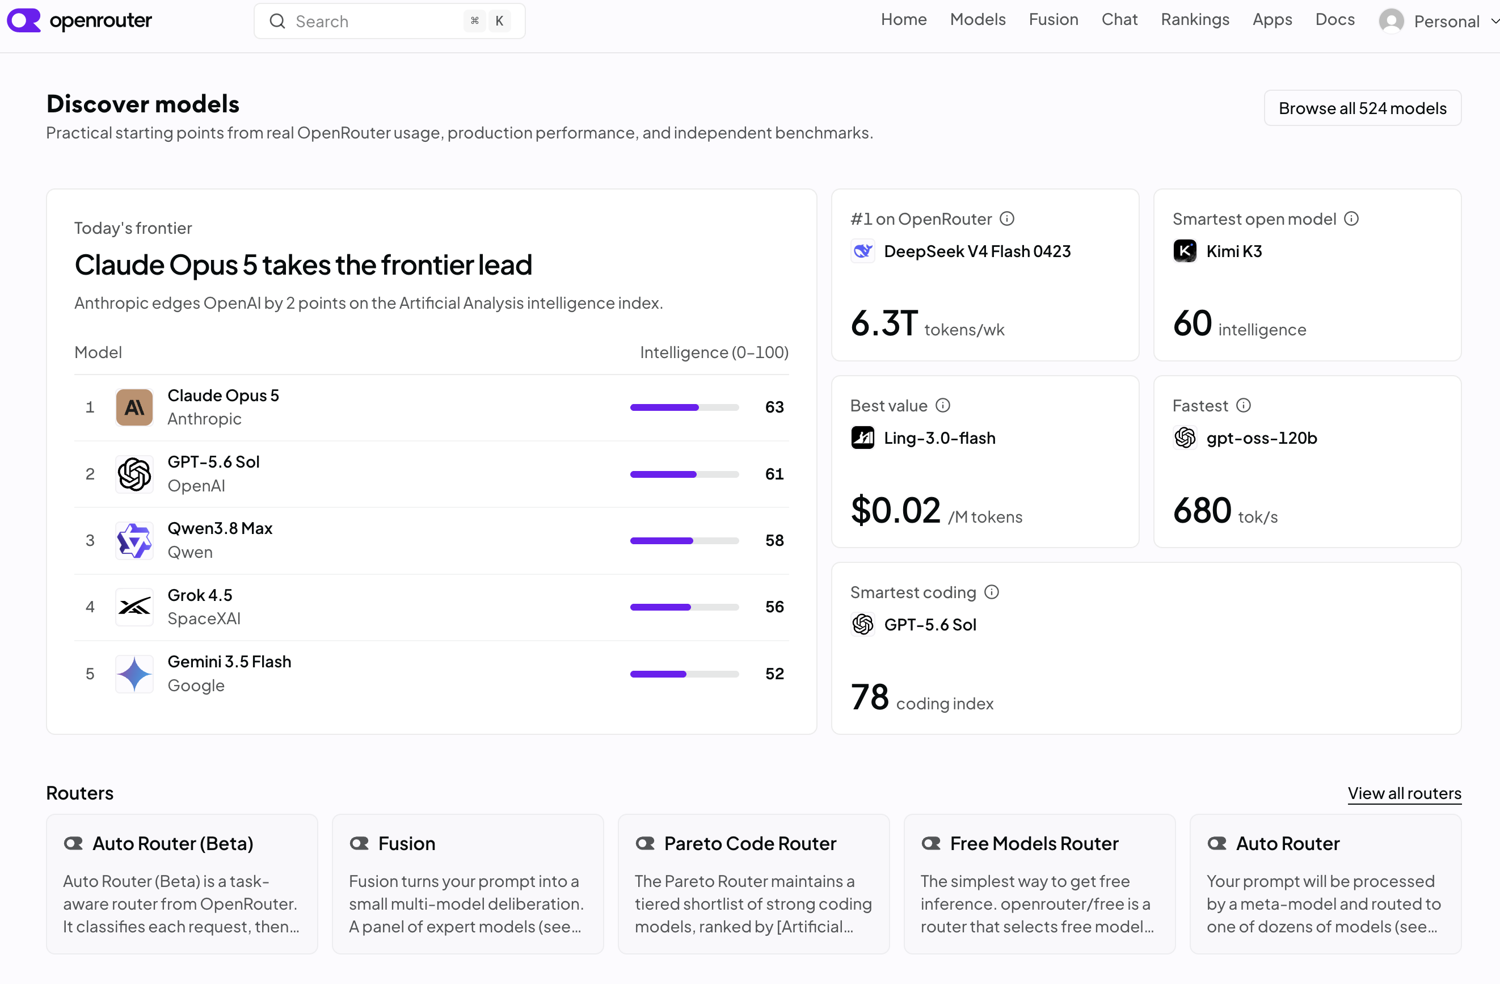Focus the Search input field
The height and width of the screenshot is (984, 1500).
[x=390, y=21]
